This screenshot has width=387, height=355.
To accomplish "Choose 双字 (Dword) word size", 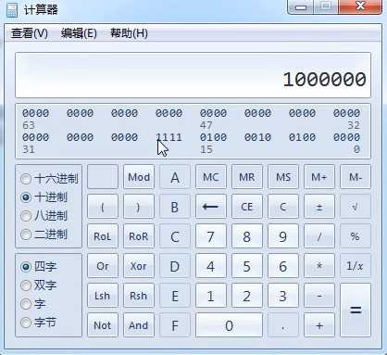I will point(39,285).
